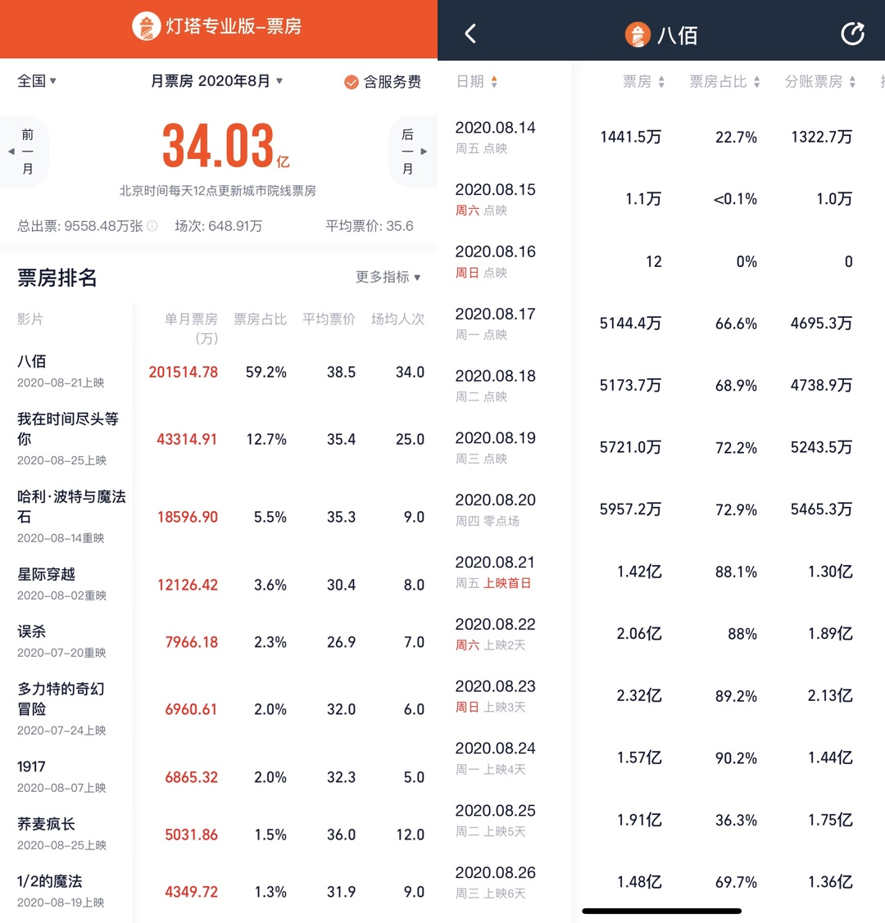
Task: Tap the refresh icon in 八佰 header
Action: pos(852,34)
